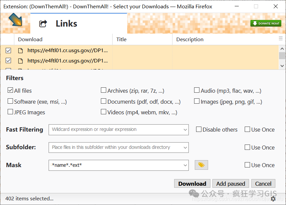Image resolution: width=286 pixels, height=205 pixels.
Task: Sort by the Title column header
Action: click(142, 39)
